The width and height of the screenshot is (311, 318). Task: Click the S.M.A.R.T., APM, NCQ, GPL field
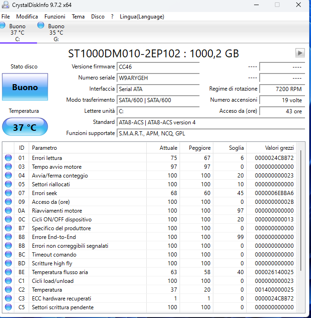point(211,134)
